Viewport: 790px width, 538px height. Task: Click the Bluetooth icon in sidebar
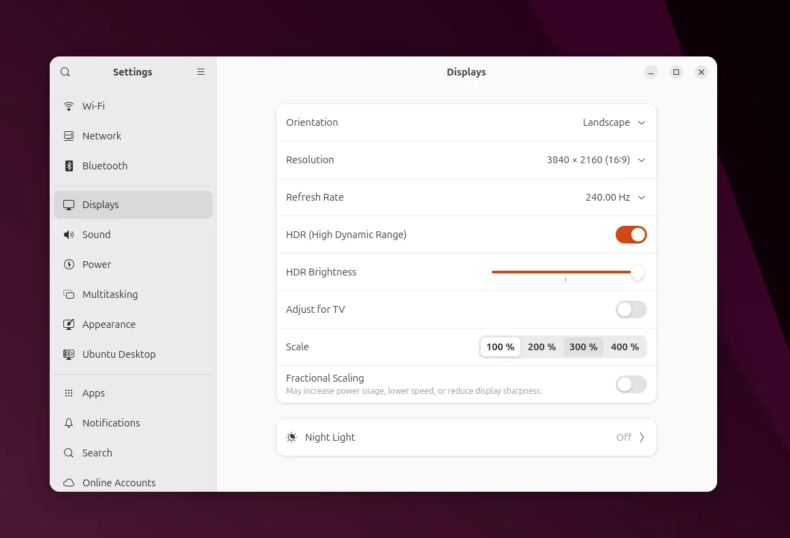pyautogui.click(x=69, y=166)
